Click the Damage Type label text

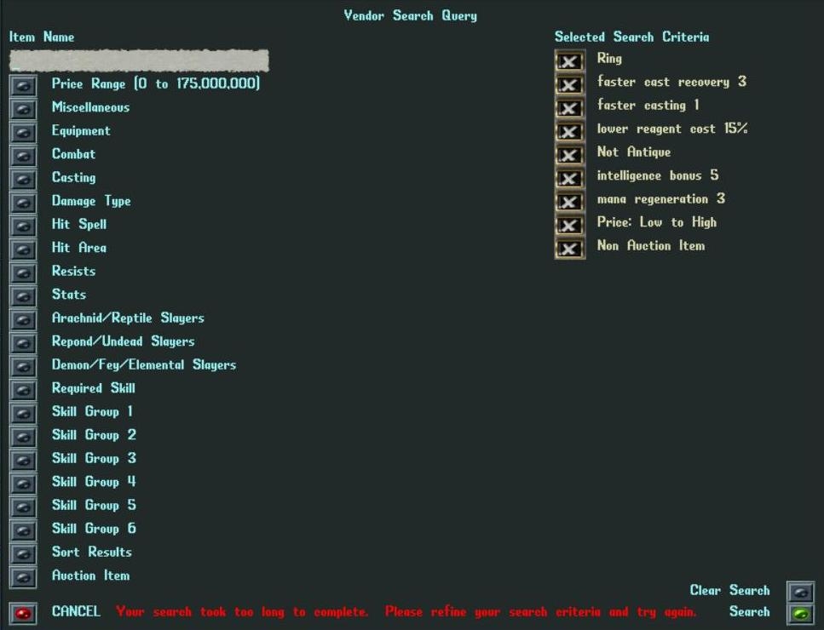pyautogui.click(x=91, y=201)
